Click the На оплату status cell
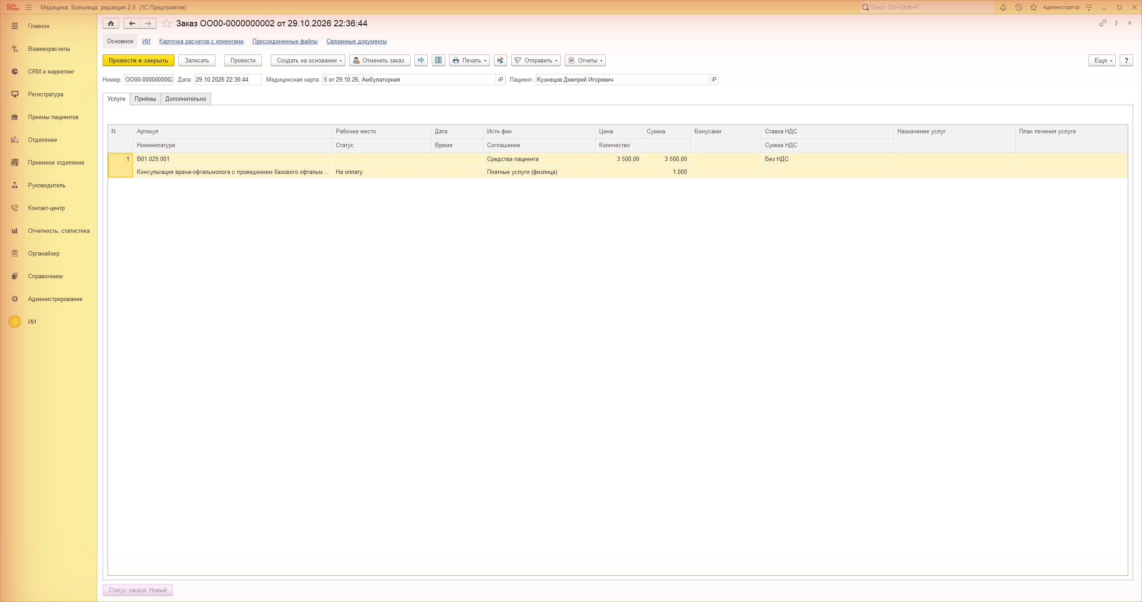The width and height of the screenshot is (1142, 602). (x=381, y=172)
